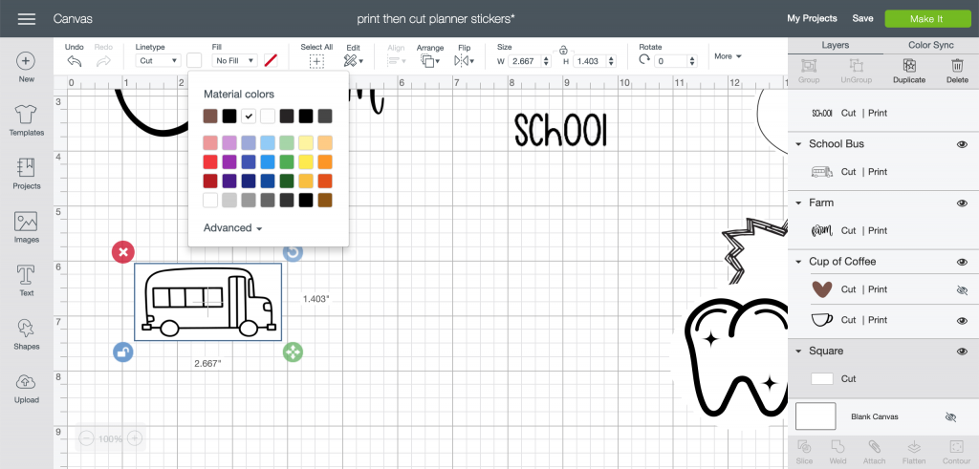979x469 pixels.
Task: Select the School text layer row
Action: [882, 114]
